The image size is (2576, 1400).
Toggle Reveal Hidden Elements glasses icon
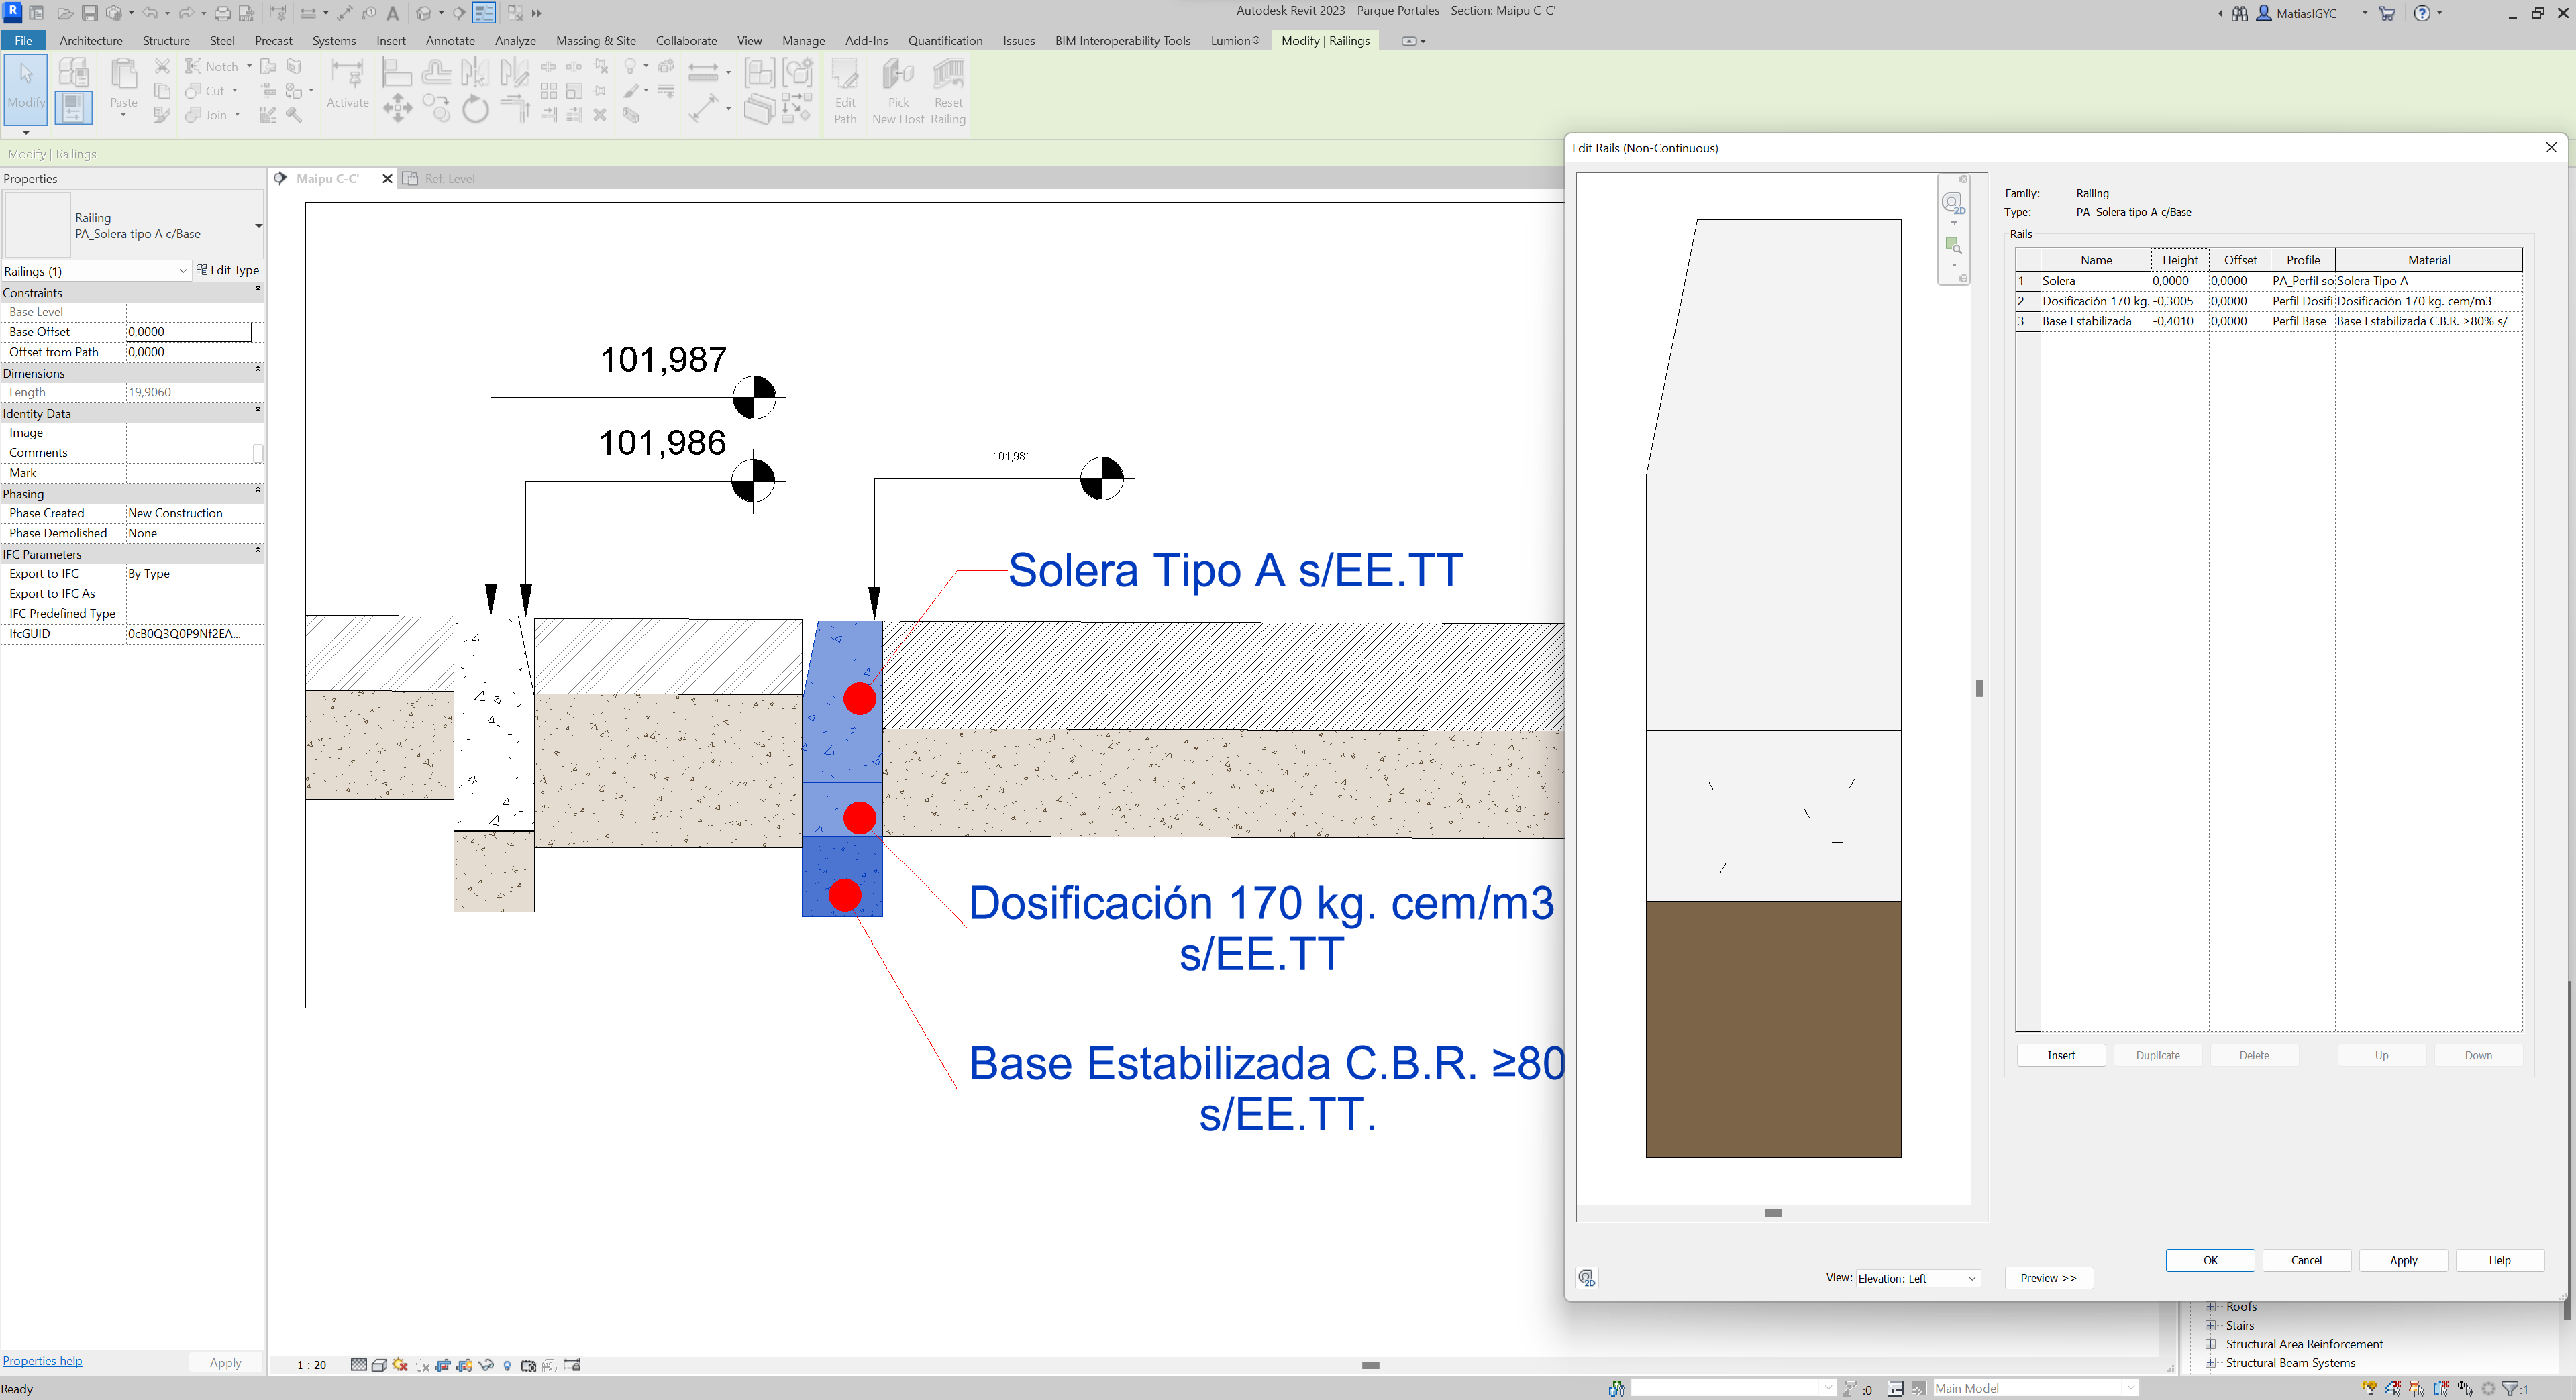pyautogui.click(x=507, y=1364)
